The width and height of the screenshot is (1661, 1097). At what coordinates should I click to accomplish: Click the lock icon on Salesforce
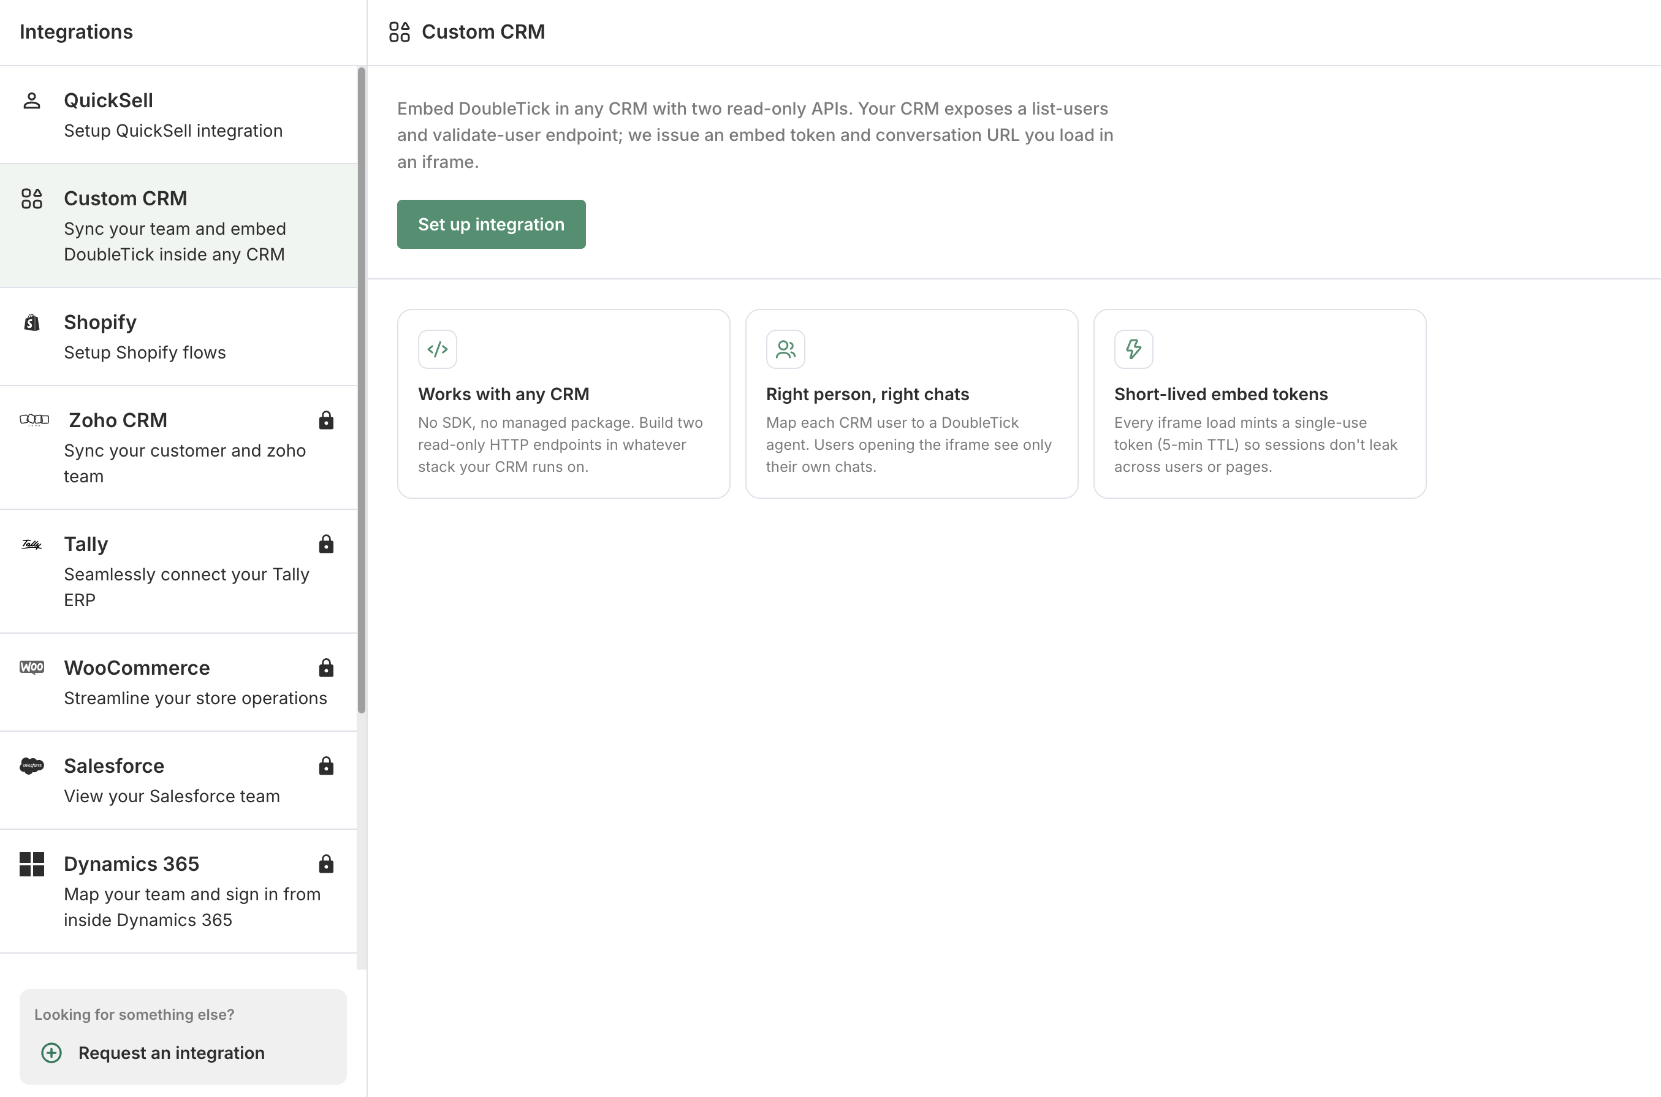[x=326, y=766]
